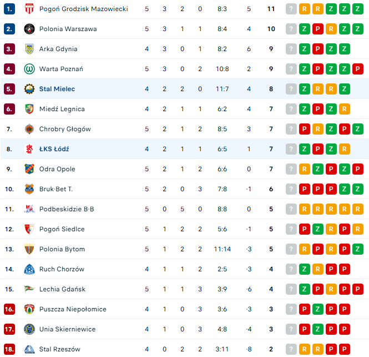Click the Podbeskidzie B-B team name
The width and height of the screenshot is (369, 357).
(x=67, y=209)
